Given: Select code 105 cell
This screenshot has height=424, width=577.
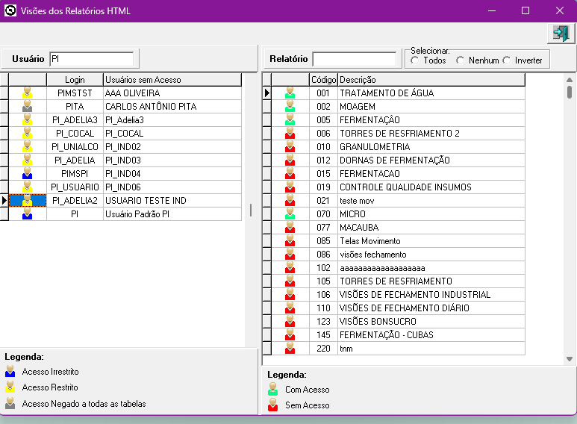Looking at the screenshot, I should click(x=323, y=281).
